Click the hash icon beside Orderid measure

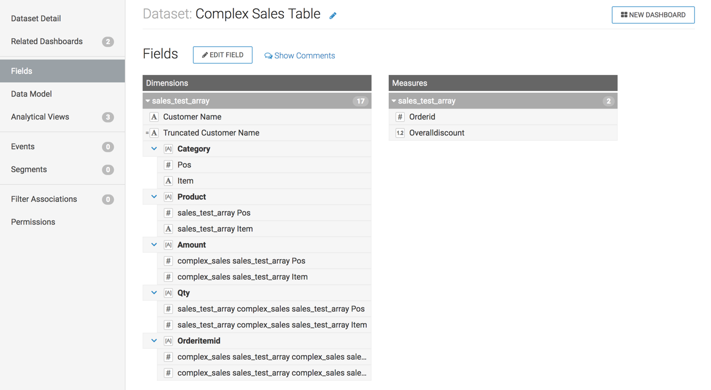point(400,117)
